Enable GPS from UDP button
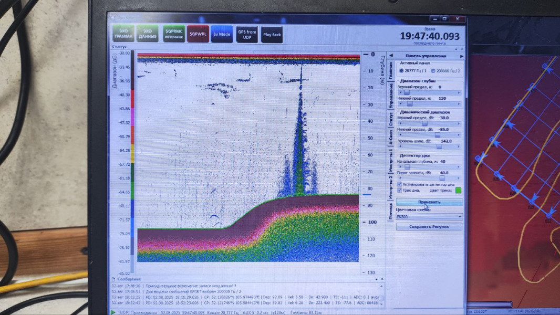This screenshot has height=315, width=560. click(x=247, y=34)
